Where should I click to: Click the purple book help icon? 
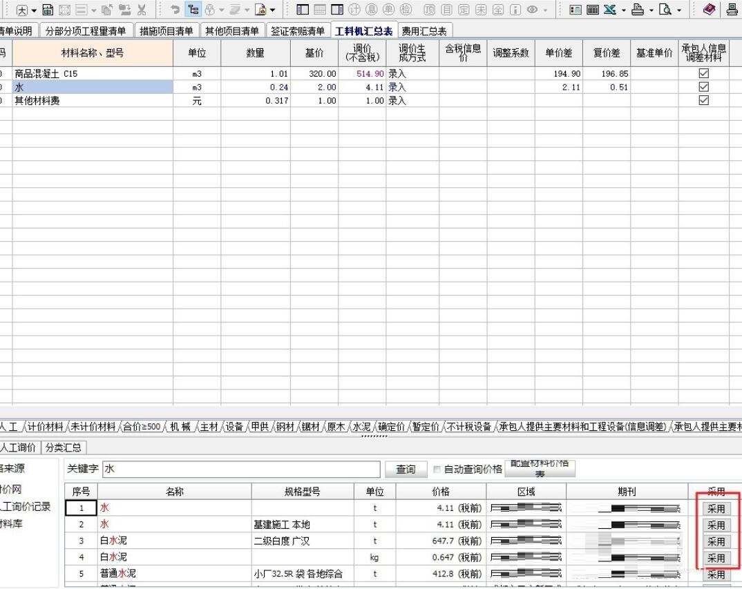709,10
